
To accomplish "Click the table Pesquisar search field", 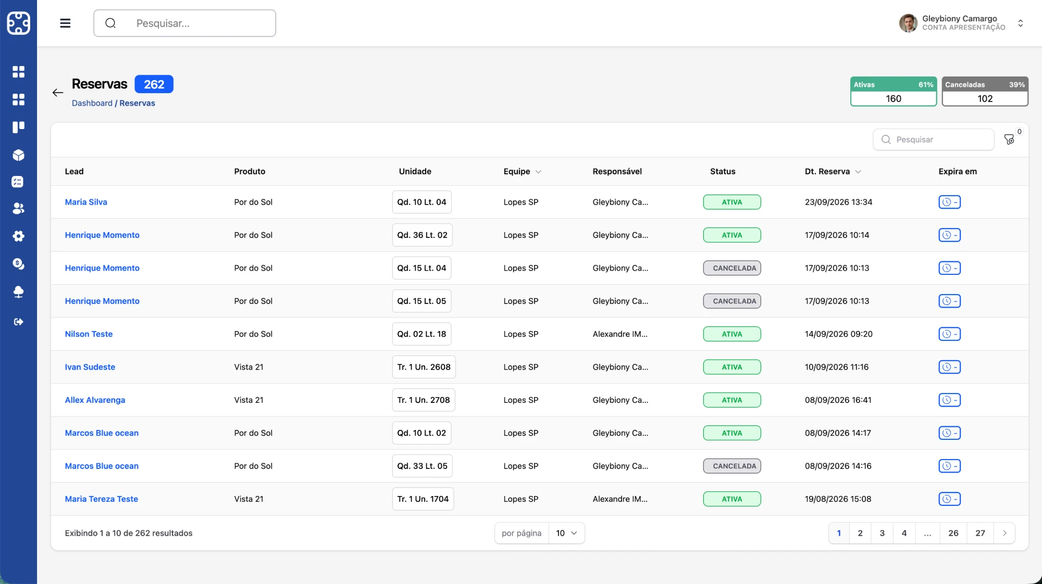I will [x=933, y=139].
